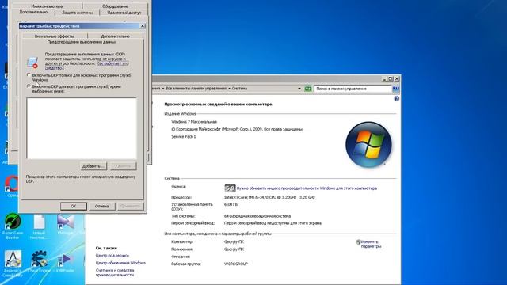Select DEP only for essential Windows programs
The image size is (507, 285).
pyautogui.click(x=29, y=75)
